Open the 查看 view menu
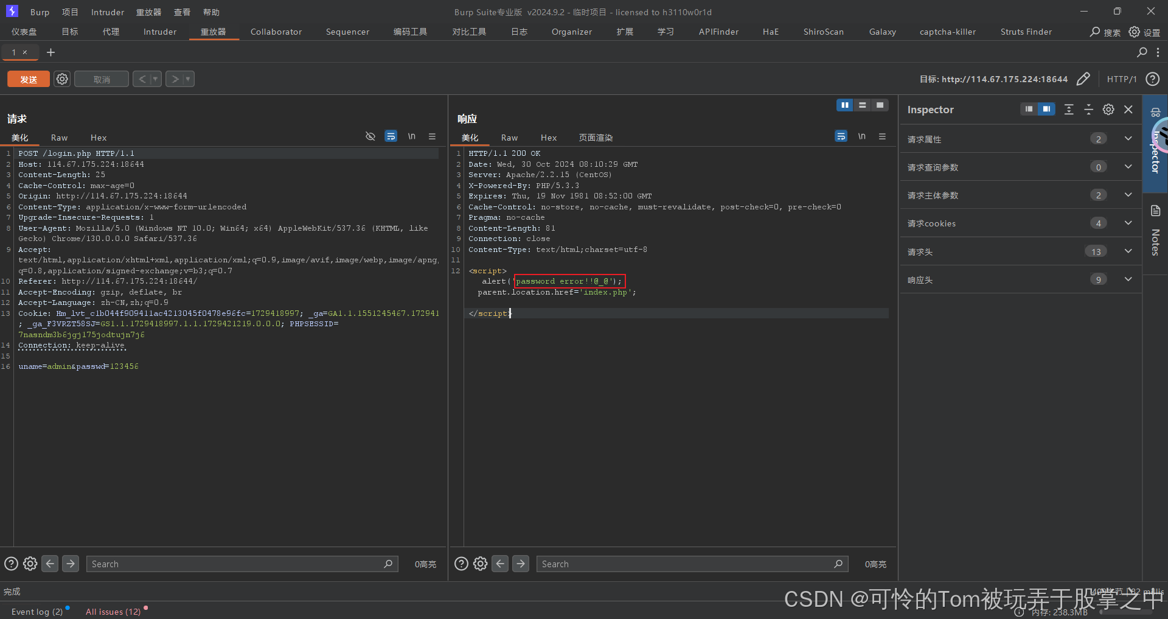The image size is (1168, 619). click(x=182, y=12)
